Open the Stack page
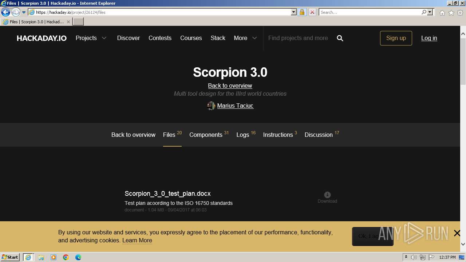466x262 pixels. coord(218,38)
